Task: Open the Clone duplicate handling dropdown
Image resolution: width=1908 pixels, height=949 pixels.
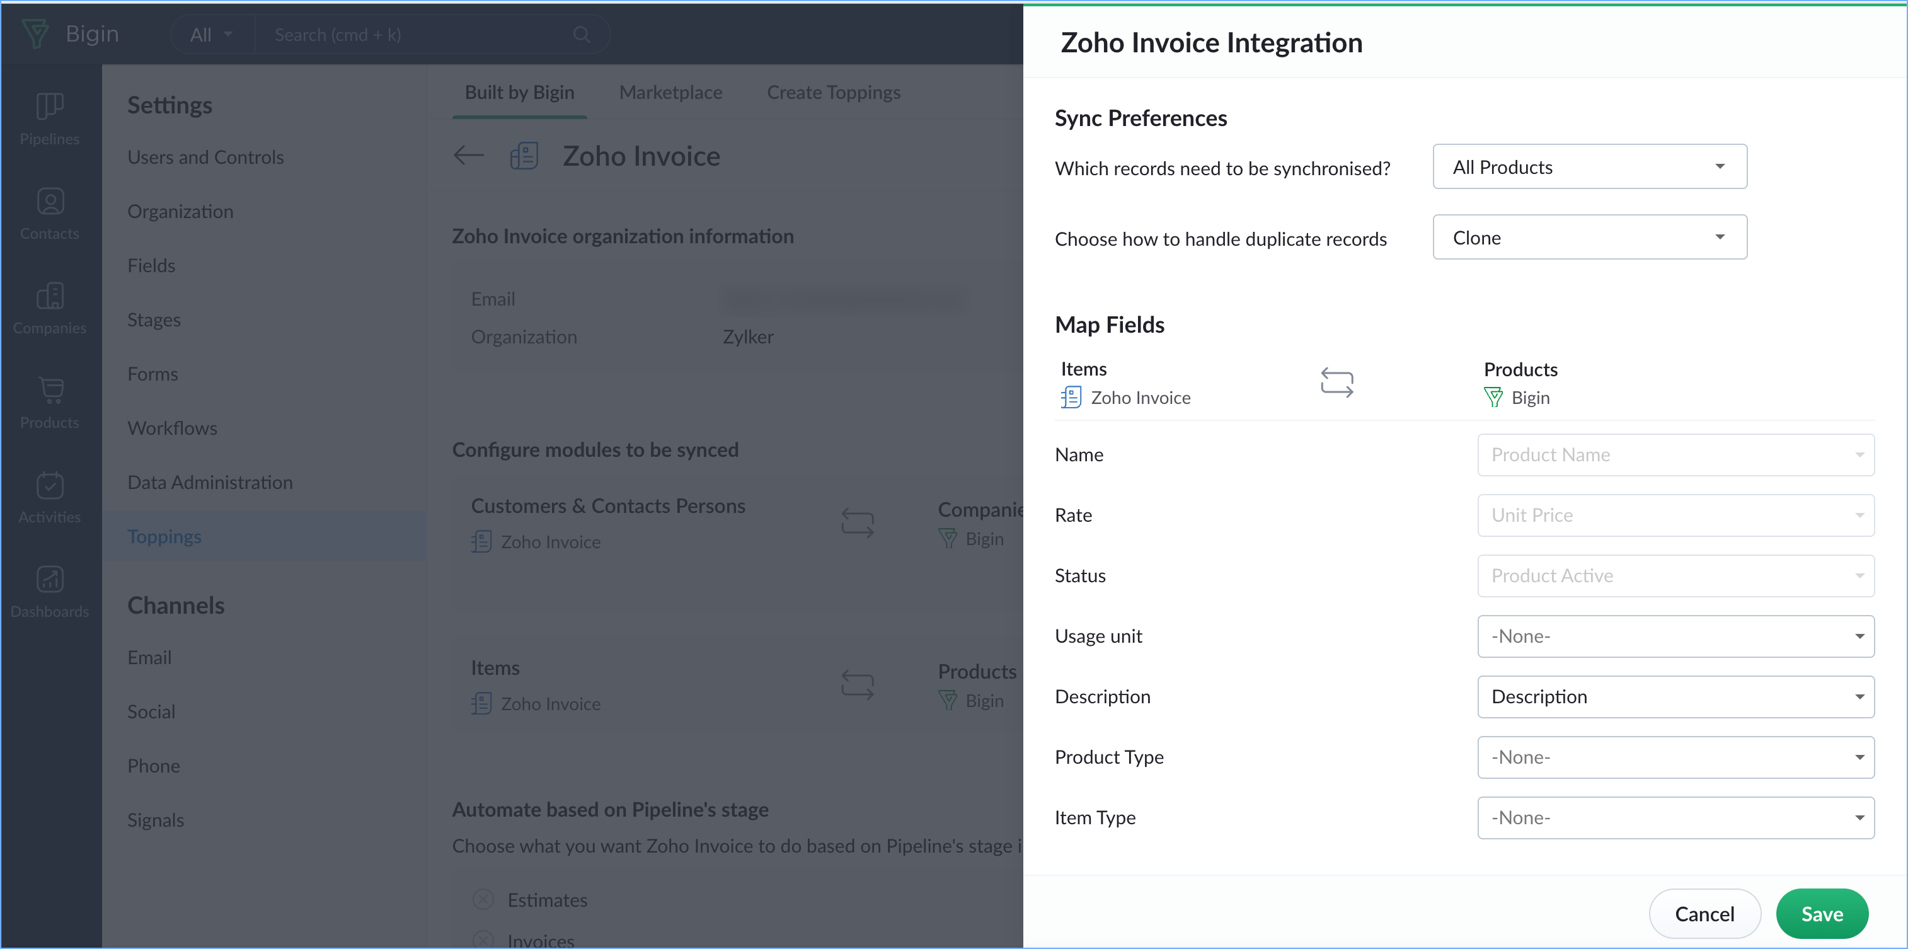Action: [x=1590, y=237]
